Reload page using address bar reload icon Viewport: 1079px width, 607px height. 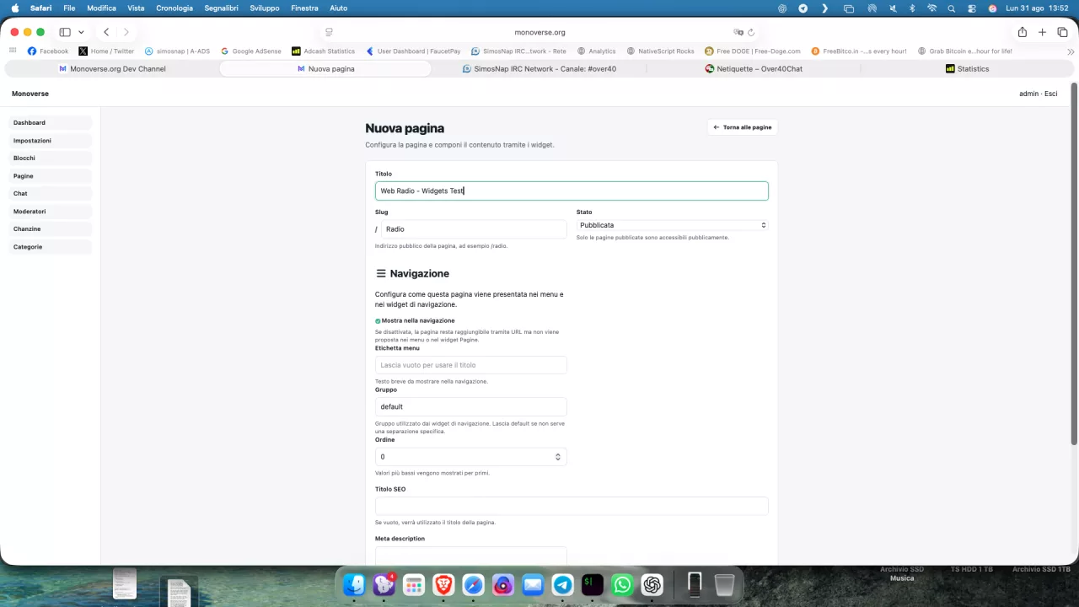point(751,32)
